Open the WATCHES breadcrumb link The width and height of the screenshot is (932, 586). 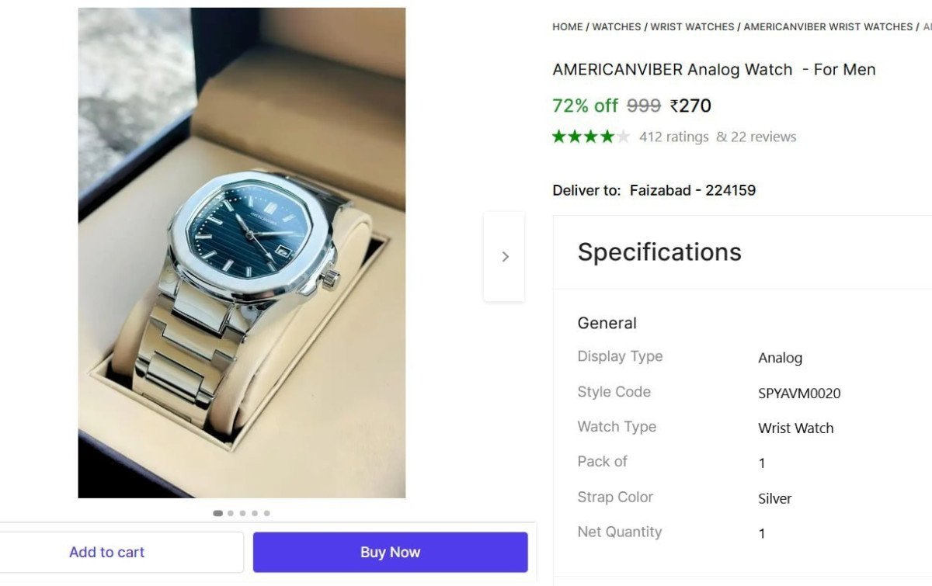pyautogui.click(x=617, y=26)
